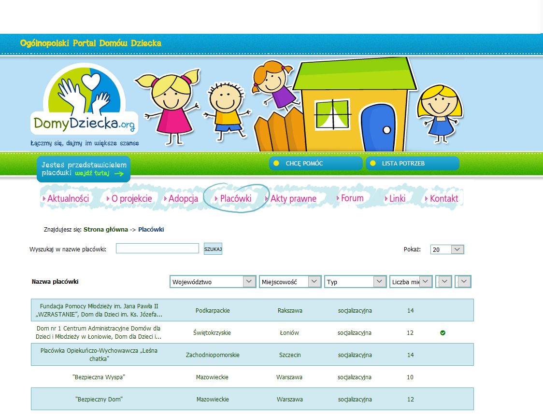543x414 pixels.
Task: Click the value 10 in Bezpieczna Wyspa row
Action: pyautogui.click(x=410, y=377)
